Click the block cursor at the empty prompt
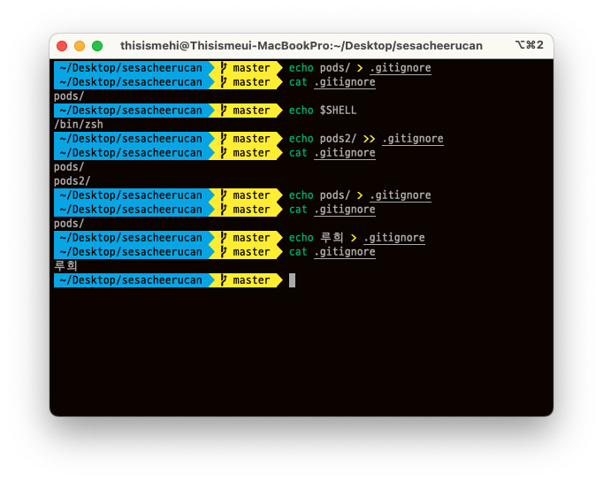This screenshot has height=482, width=603. click(292, 280)
